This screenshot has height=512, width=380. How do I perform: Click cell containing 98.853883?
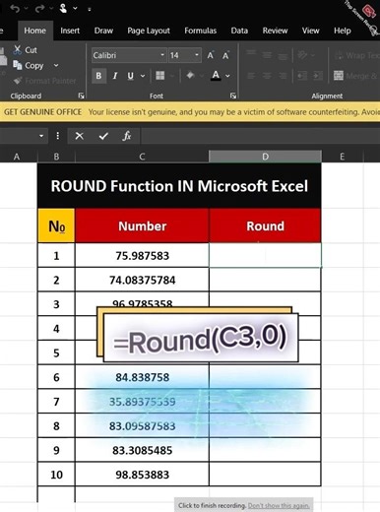pyautogui.click(x=142, y=475)
